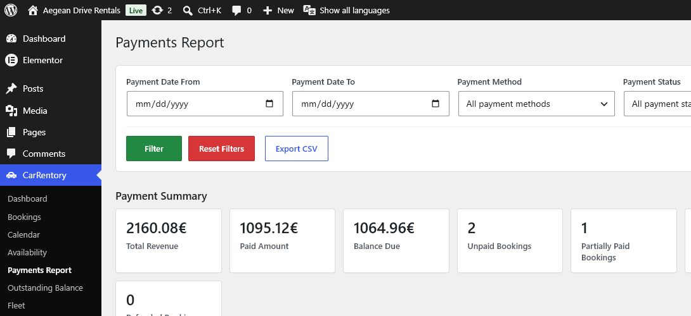Click the Unpaid Bookings card showing 2
This screenshot has height=316, width=691.
(x=510, y=241)
